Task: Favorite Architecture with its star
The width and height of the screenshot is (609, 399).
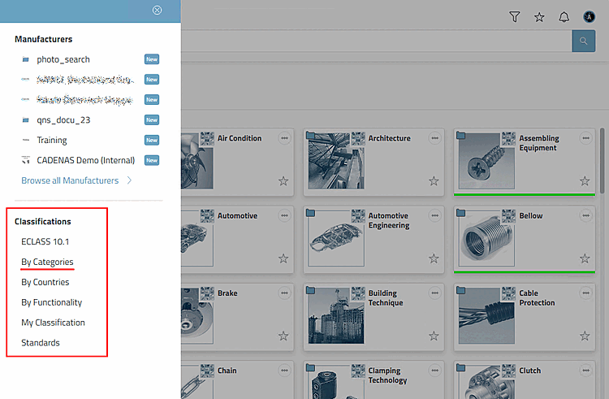Action: click(x=434, y=181)
